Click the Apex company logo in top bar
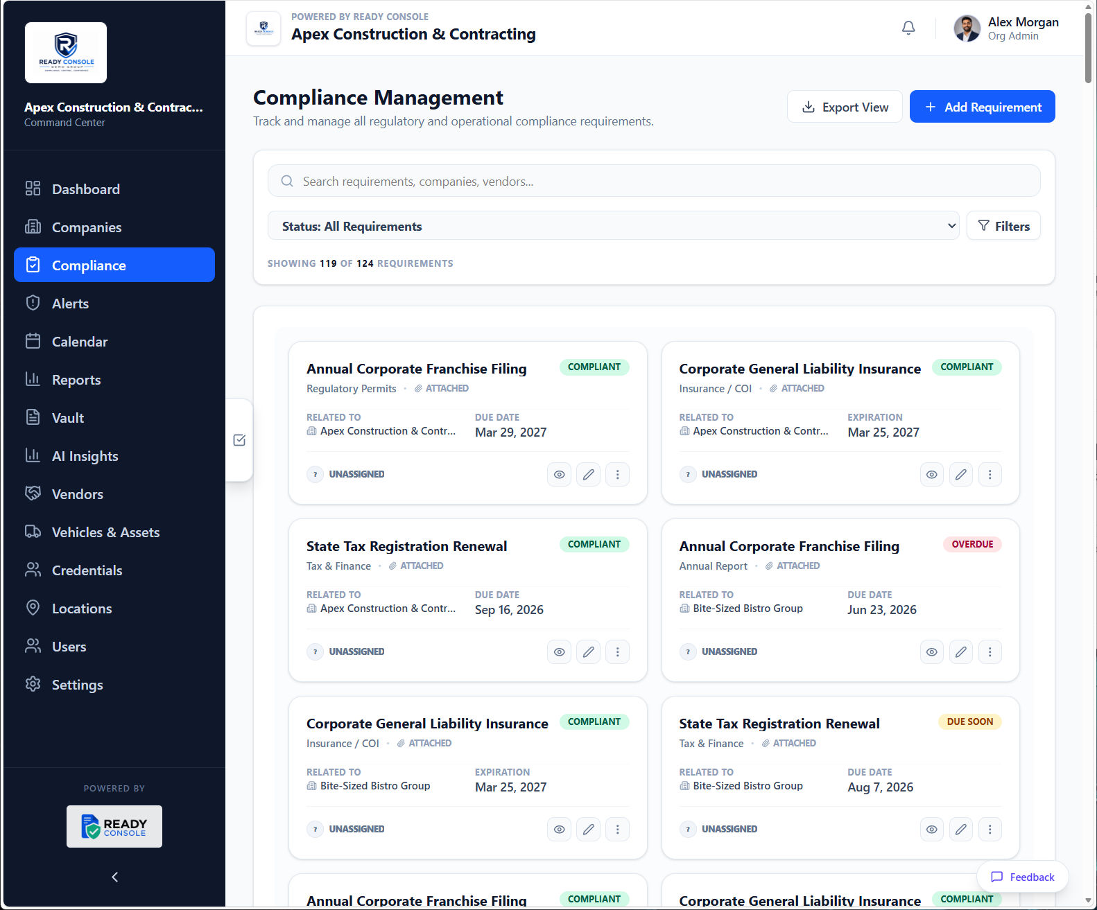The height and width of the screenshot is (910, 1097). 264,28
